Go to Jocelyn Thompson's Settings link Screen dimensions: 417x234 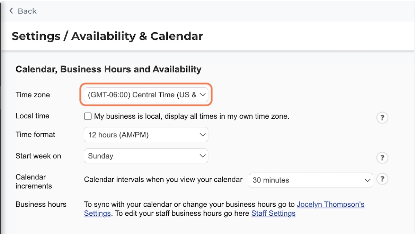(330, 205)
